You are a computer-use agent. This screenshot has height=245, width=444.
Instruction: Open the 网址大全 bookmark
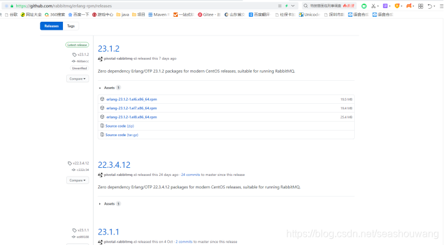click(x=31, y=15)
